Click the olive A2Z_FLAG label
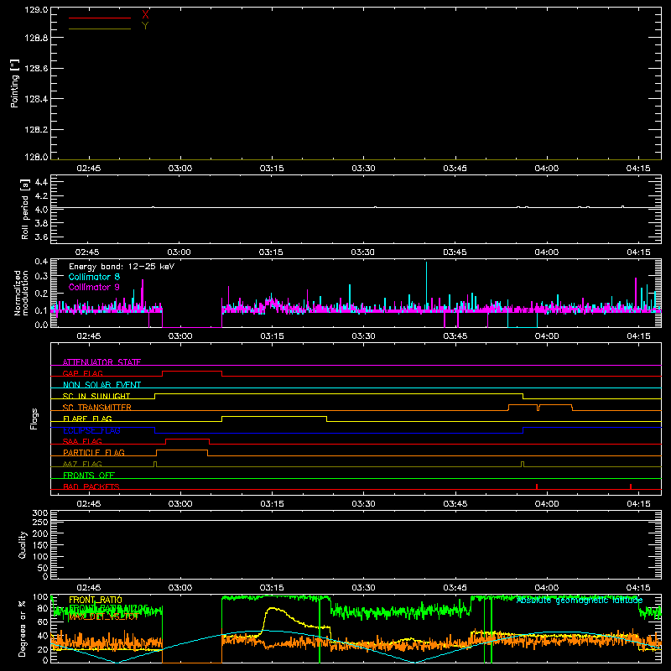 click(82, 464)
